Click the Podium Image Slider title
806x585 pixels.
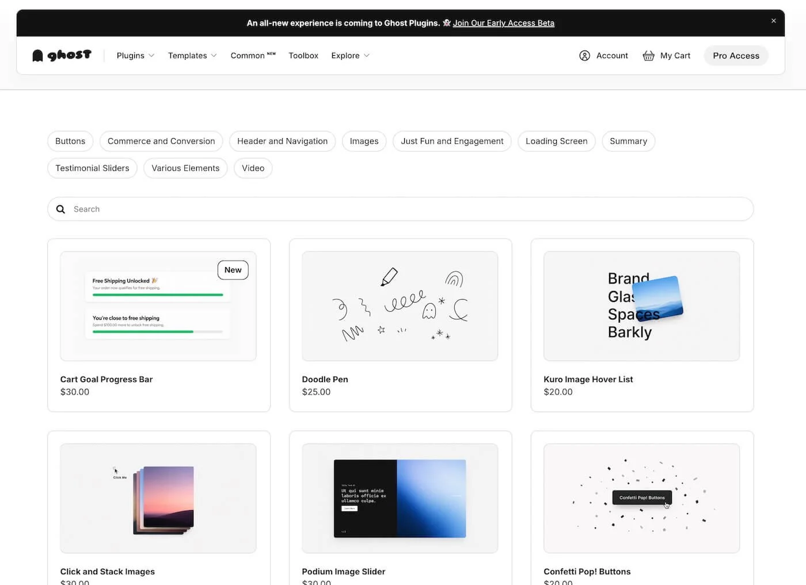point(344,571)
